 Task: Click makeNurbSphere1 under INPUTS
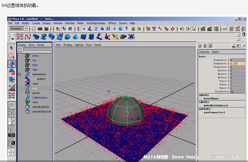[x=216, y=105]
